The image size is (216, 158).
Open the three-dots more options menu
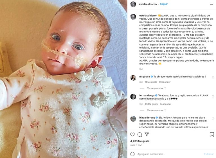(211, 4)
